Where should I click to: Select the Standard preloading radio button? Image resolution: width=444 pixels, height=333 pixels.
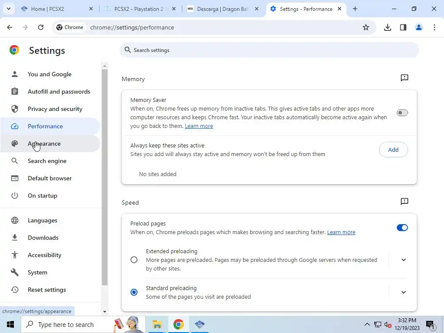click(x=134, y=292)
